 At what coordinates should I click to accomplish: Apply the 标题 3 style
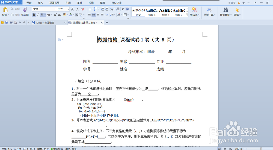pos(179,12)
